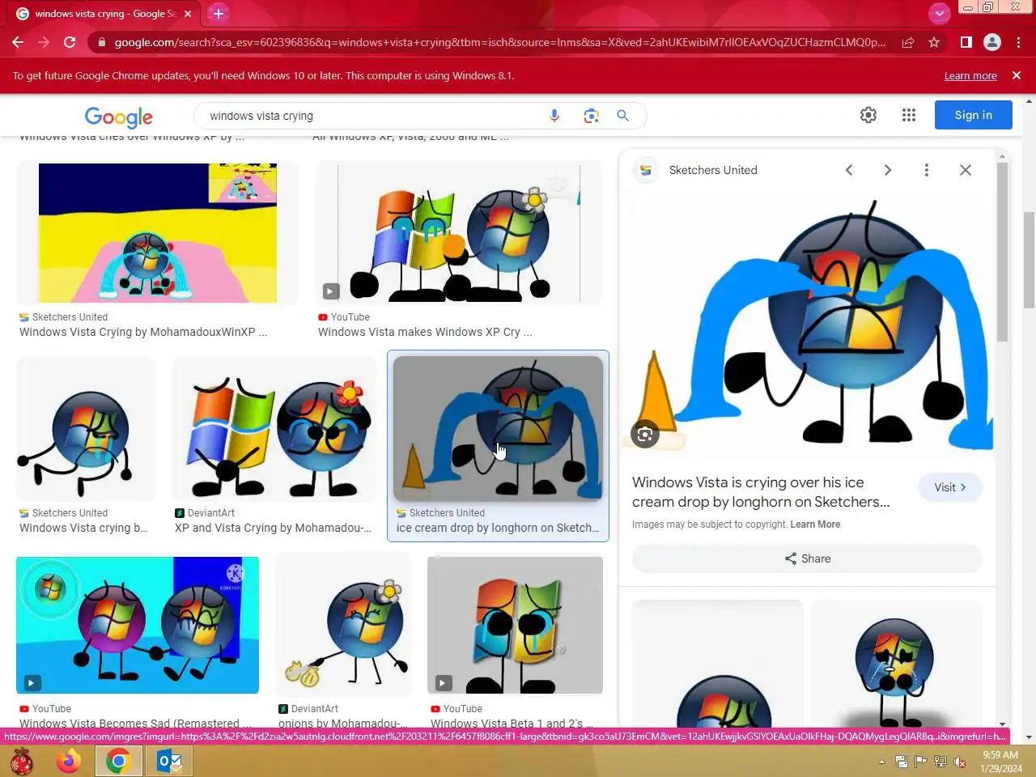Viewport: 1036px width, 777px height.
Task: Open 'onions by Mohamadou' thumbnail
Action: [344, 625]
